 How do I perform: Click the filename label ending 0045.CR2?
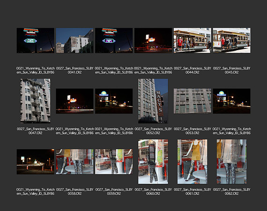click(x=231, y=70)
